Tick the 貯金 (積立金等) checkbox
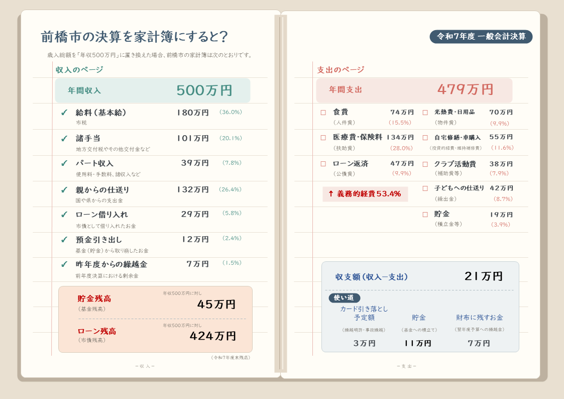 425,215
